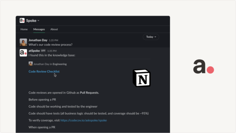The image size is (236, 133).
Task: Click the Notion logo icon
Action: (141, 78)
